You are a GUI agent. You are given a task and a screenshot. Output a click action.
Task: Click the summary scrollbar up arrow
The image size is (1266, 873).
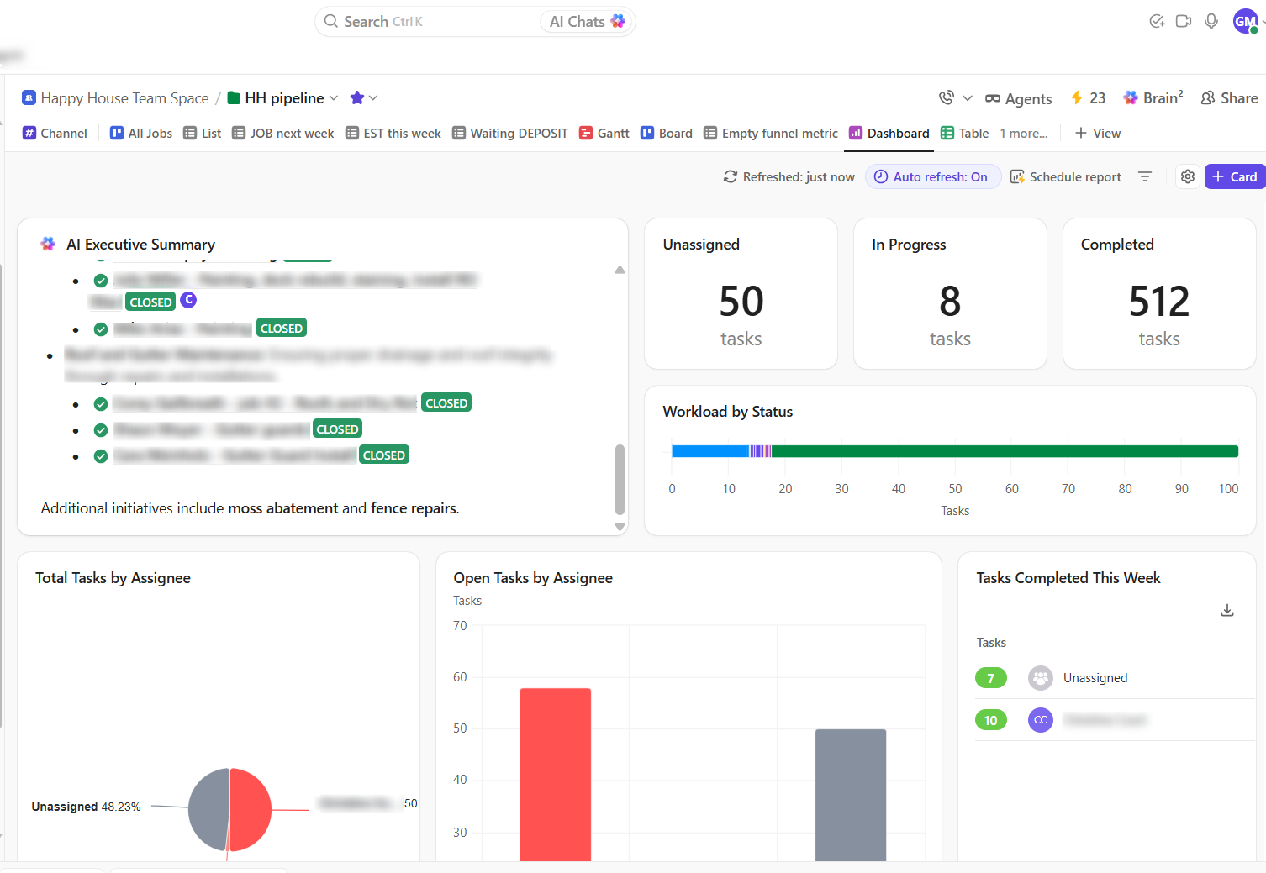620,270
